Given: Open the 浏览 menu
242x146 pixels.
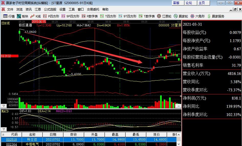Looking at the screenshot, I should [19, 9].
